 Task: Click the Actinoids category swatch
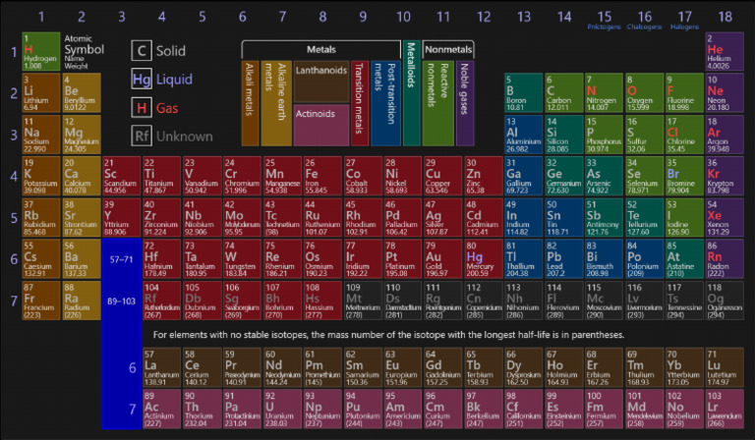coord(321,125)
